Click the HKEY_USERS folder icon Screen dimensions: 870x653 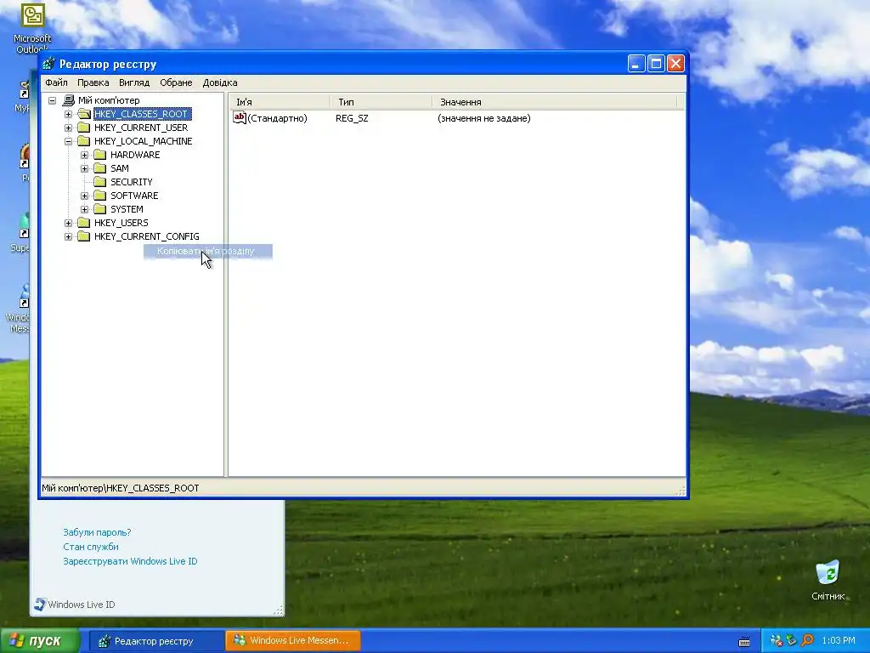click(x=84, y=223)
